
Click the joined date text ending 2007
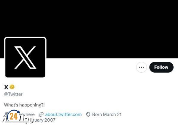tap(43, 120)
